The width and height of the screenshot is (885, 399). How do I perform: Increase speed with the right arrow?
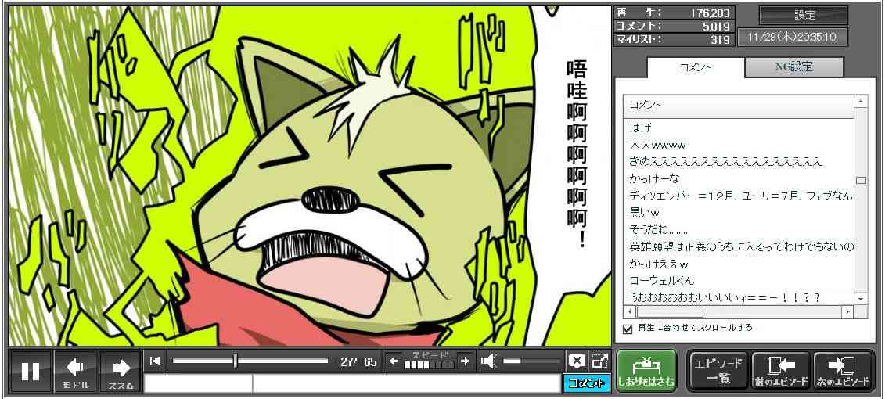[x=465, y=361]
